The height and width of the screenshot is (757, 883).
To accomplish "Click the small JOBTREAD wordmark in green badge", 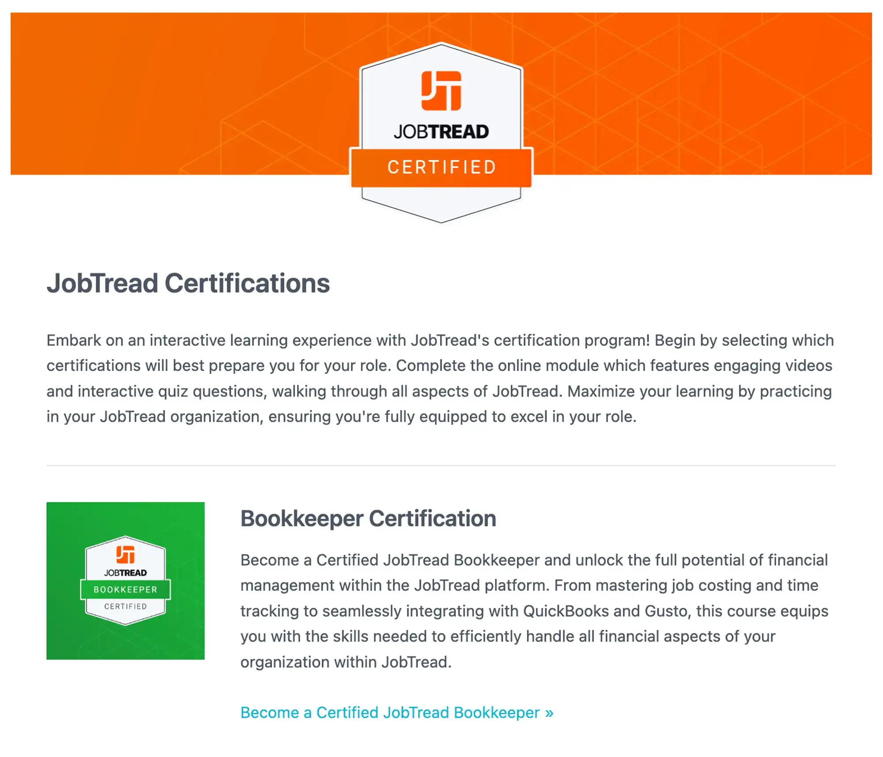I will point(125,573).
